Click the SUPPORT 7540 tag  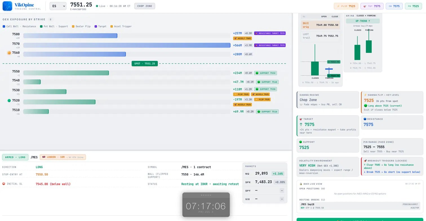(267, 82)
